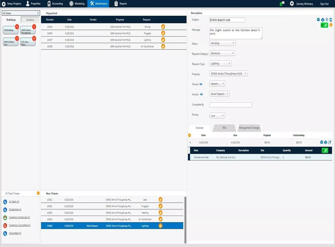Select the 521 Jesse Plaza building tile
335x247 pixels.
click(x=28, y=42)
